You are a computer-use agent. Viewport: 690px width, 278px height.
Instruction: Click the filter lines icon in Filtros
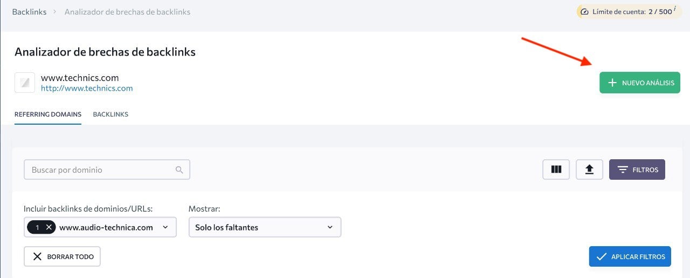pos(623,169)
